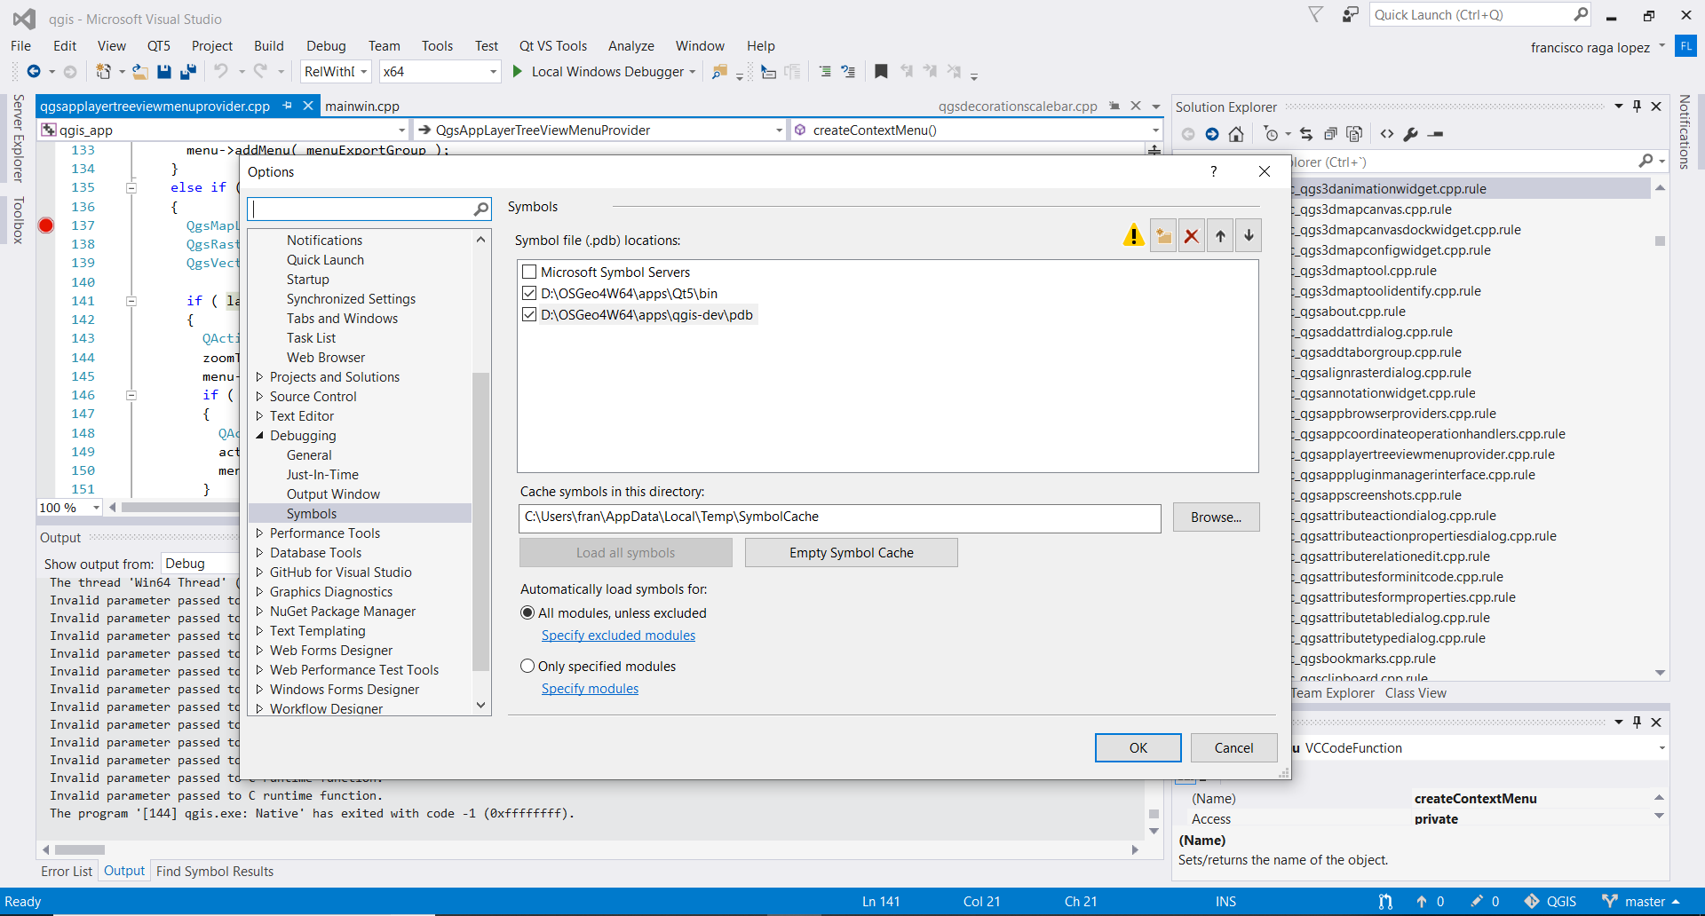Expand the Projects and Solutions node
Image resolution: width=1705 pixels, height=916 pixels.
[260, 377]
